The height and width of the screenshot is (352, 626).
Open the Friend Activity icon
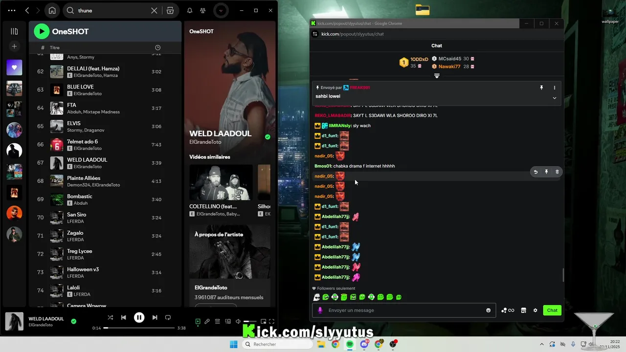[203, 10]
